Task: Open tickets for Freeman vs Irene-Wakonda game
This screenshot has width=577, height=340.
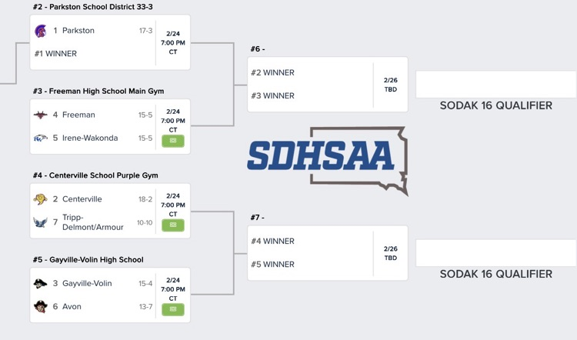Action: (x=173, y=141)
